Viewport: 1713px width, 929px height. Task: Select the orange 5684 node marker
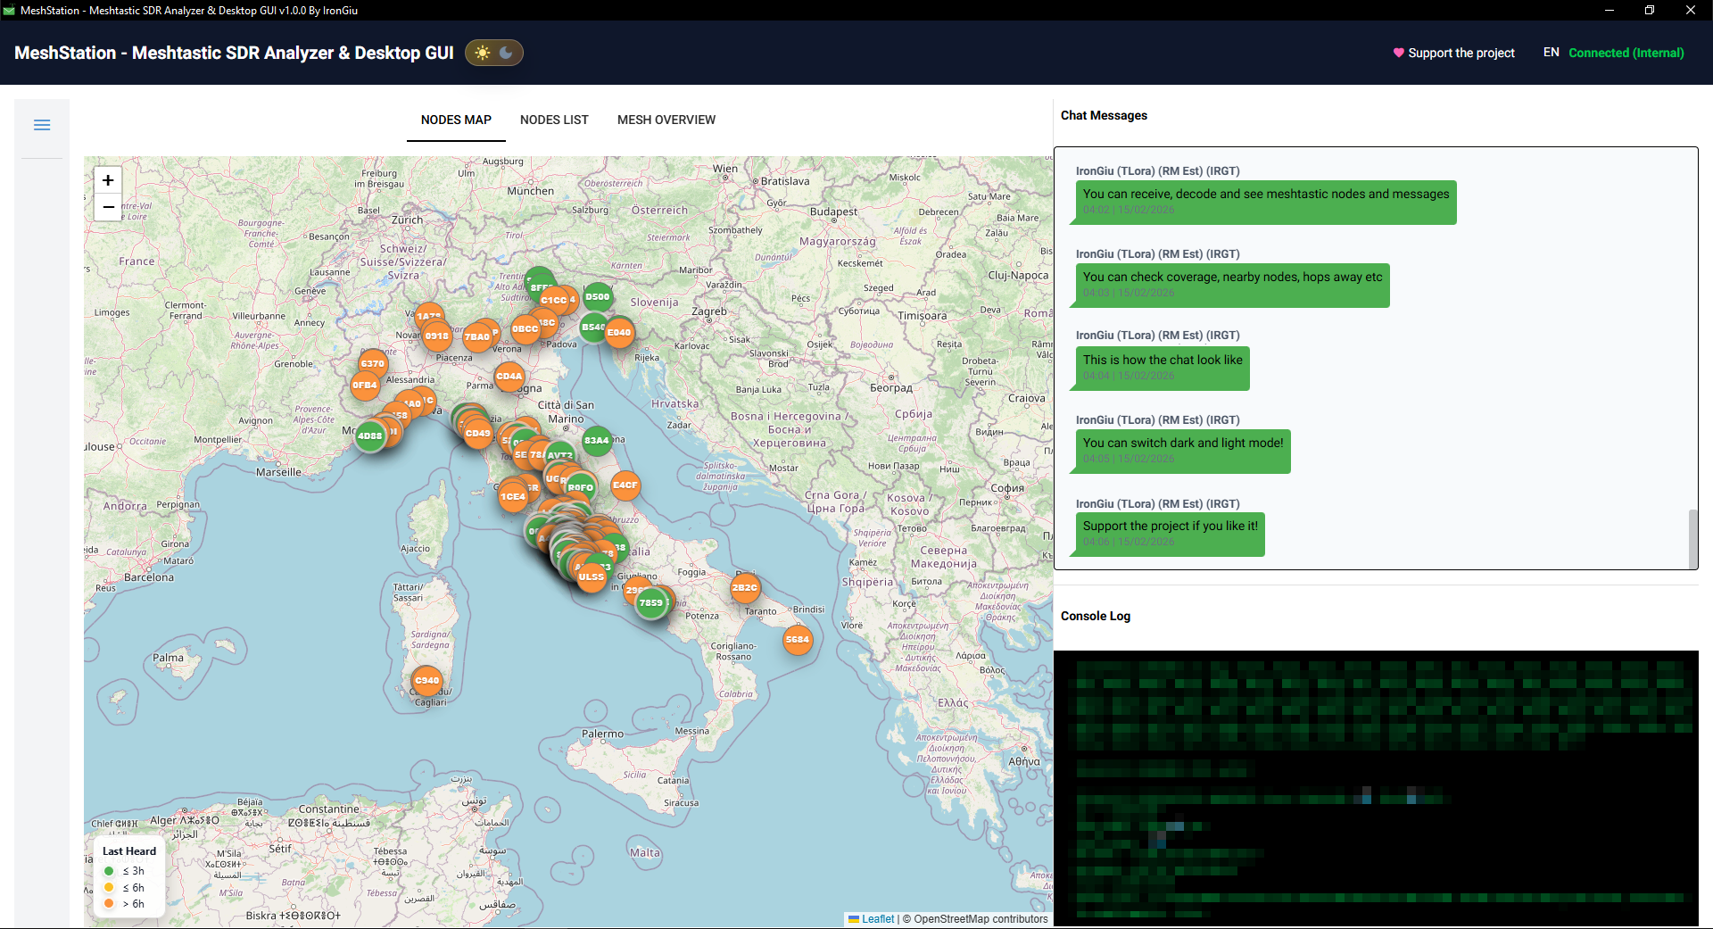click(798, 640)
